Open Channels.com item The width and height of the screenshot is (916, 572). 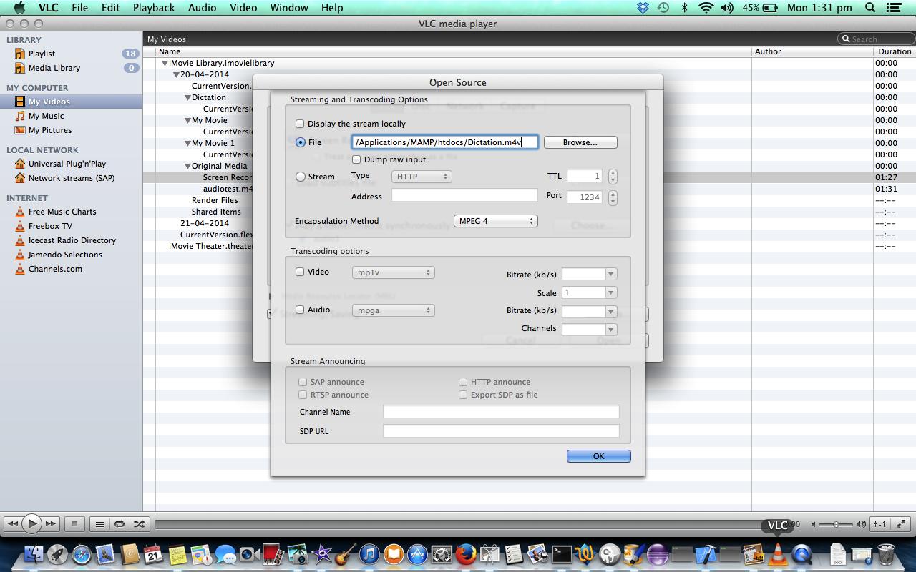pos(54,269)
